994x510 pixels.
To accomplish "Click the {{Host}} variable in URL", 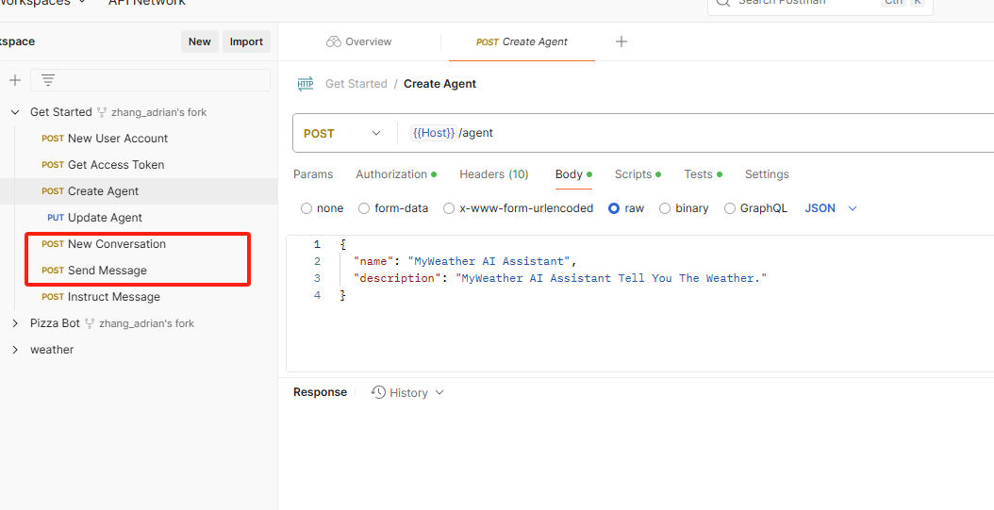I will pyautogui.click(x=434, y=133).
